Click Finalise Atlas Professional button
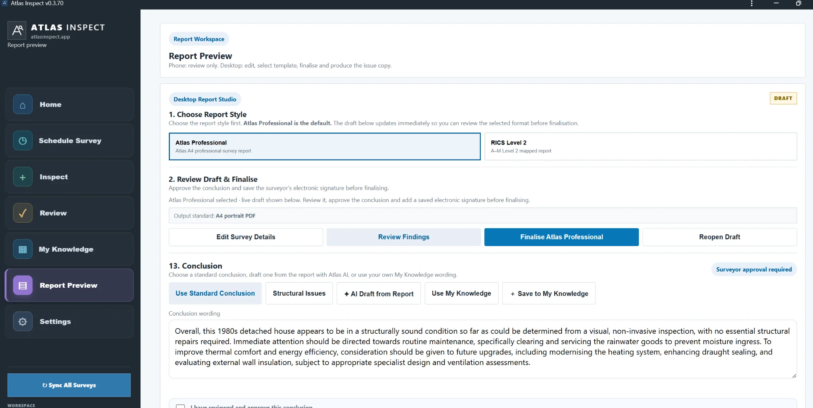813x408 pixels. (x=562, y=237)
